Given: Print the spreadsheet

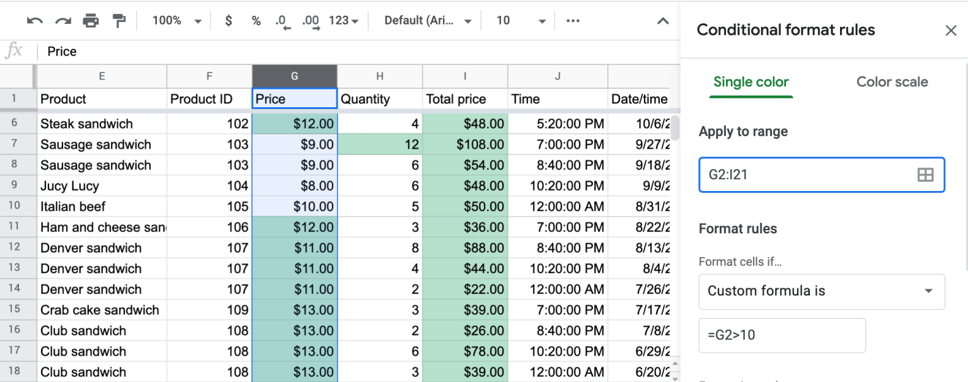Looking at the screenshot, I should (x=90, y=20).
